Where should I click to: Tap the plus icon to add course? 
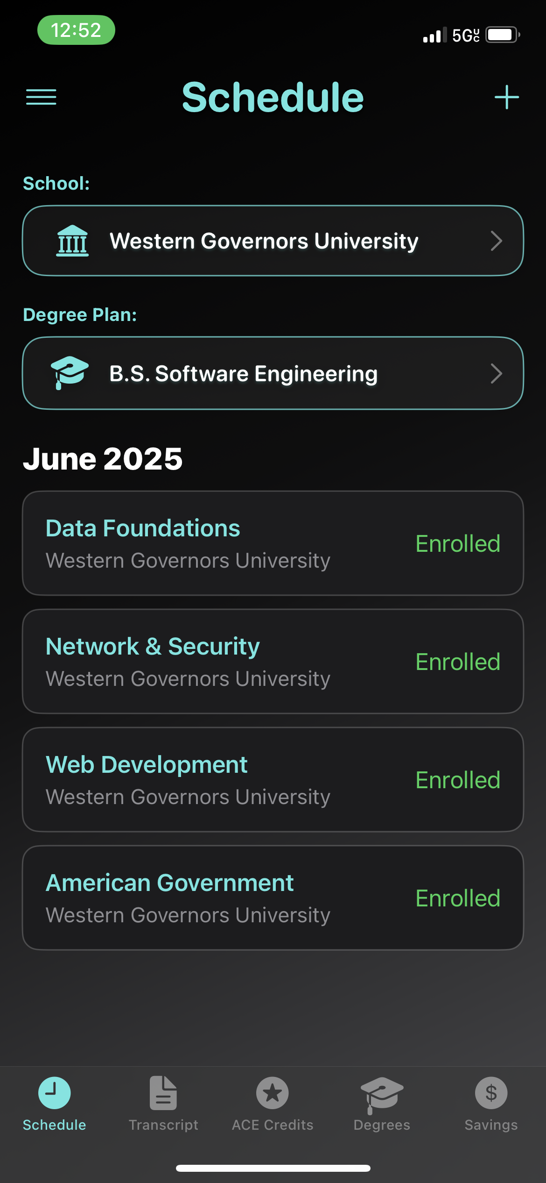click(506, 97)
